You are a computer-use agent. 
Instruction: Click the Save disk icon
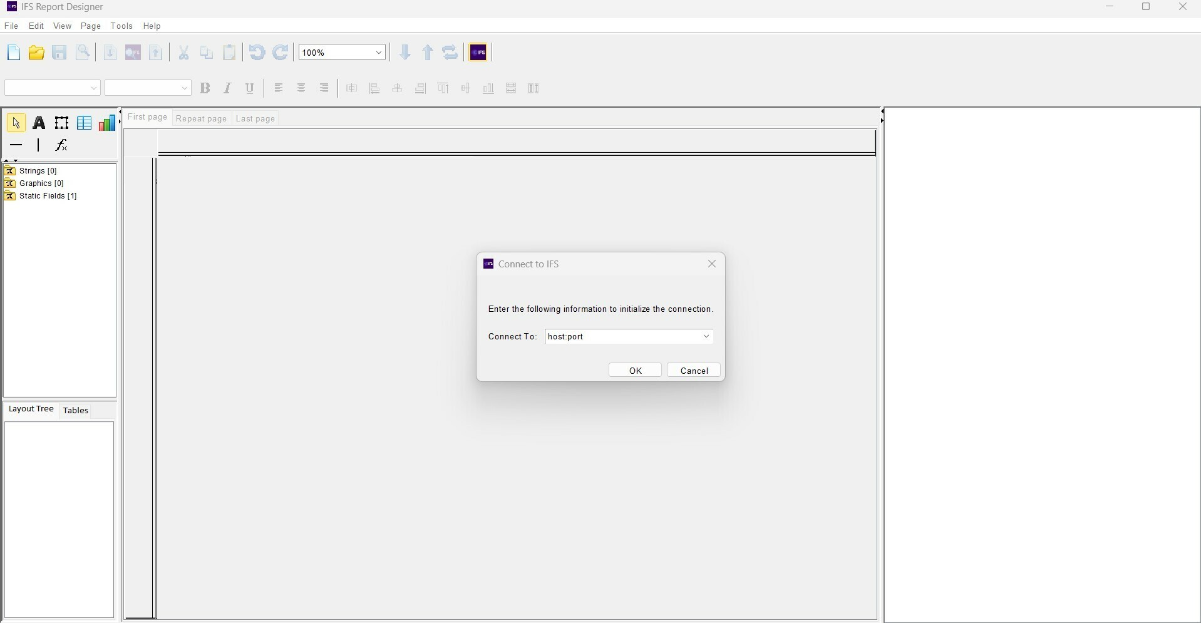pyautogui.click(x=59, y=53)
